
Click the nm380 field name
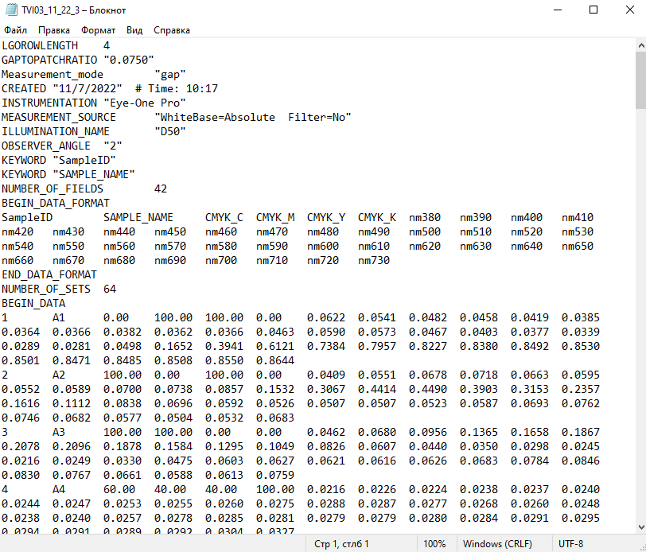[x=425, y=217]
